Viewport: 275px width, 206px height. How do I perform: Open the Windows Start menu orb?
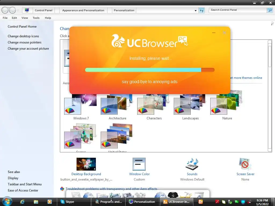click(7, 201)
